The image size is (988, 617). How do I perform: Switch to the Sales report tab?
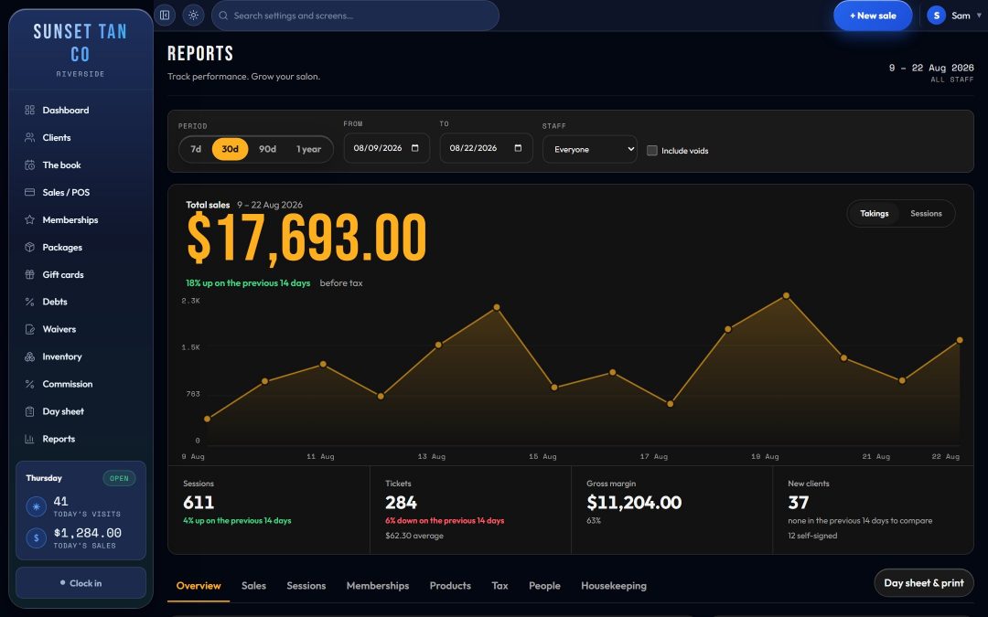(254, 586)
